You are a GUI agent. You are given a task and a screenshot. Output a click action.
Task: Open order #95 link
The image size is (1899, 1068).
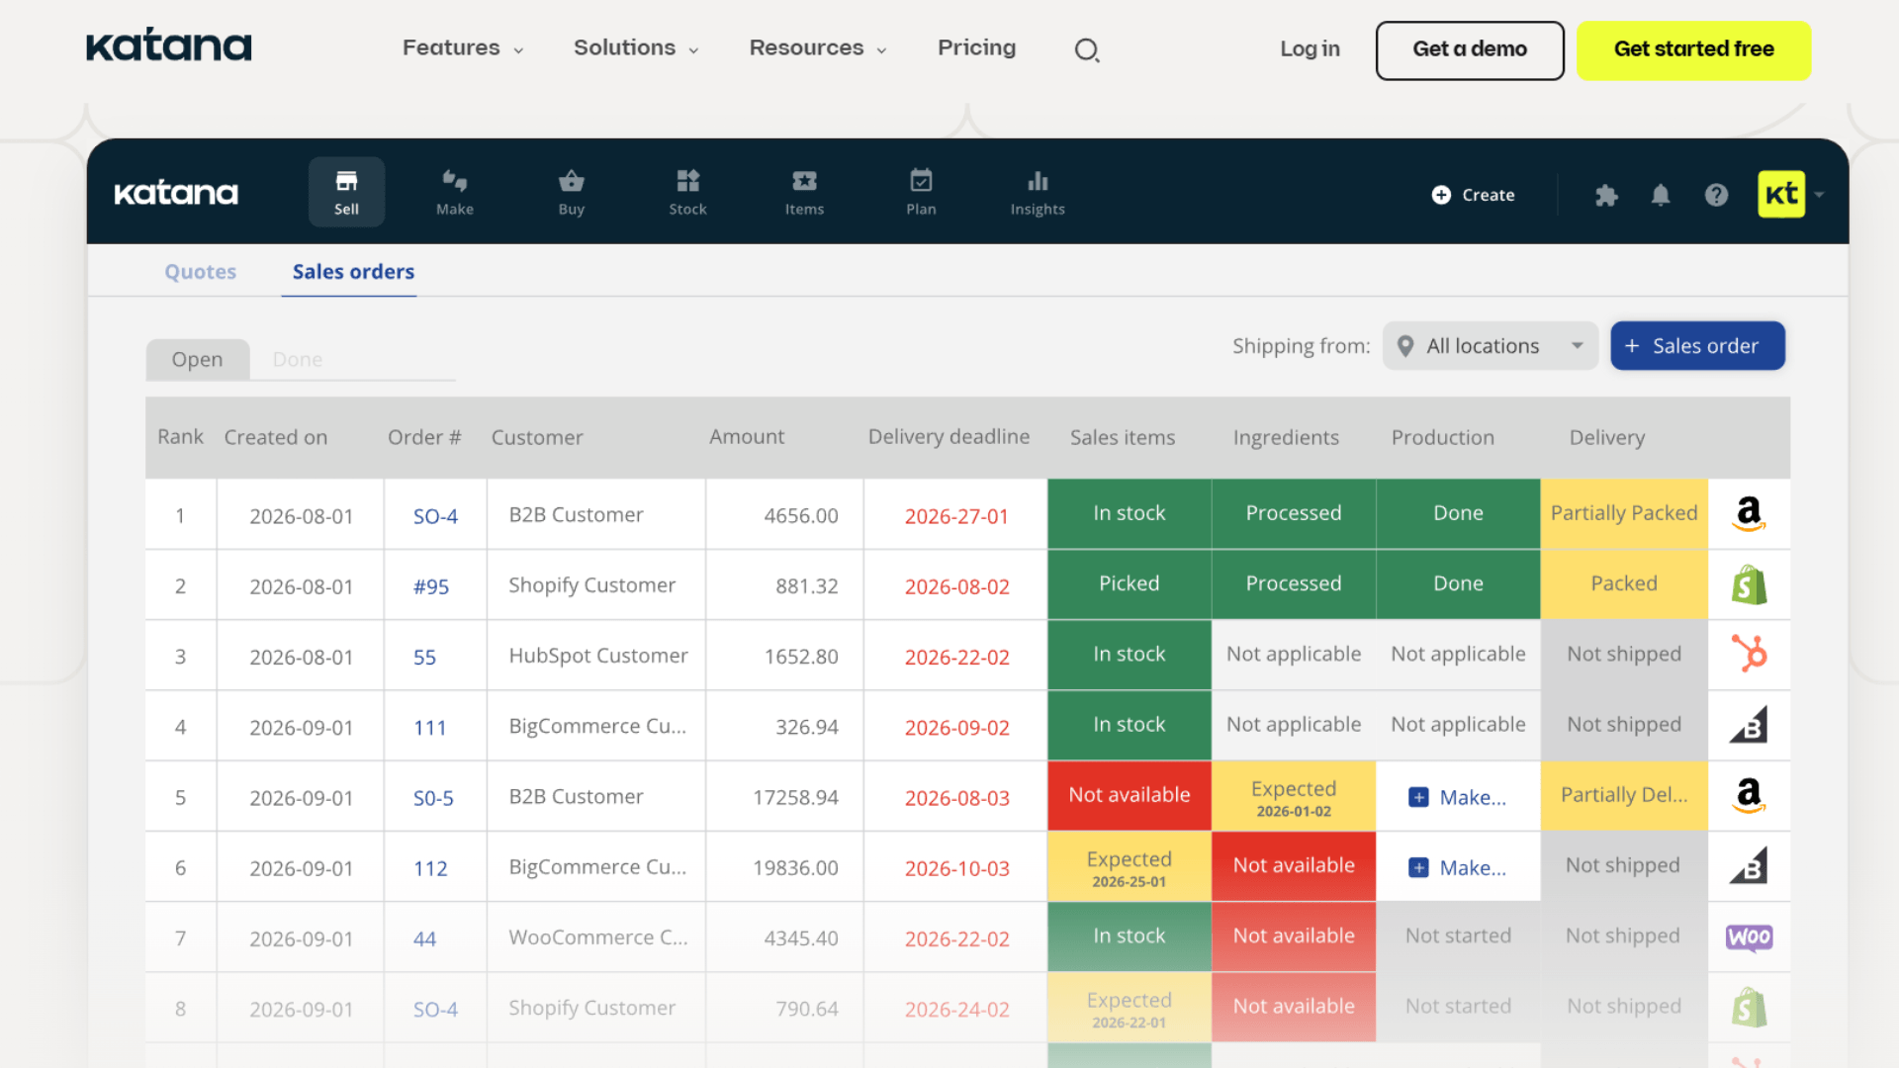point(431,586)
